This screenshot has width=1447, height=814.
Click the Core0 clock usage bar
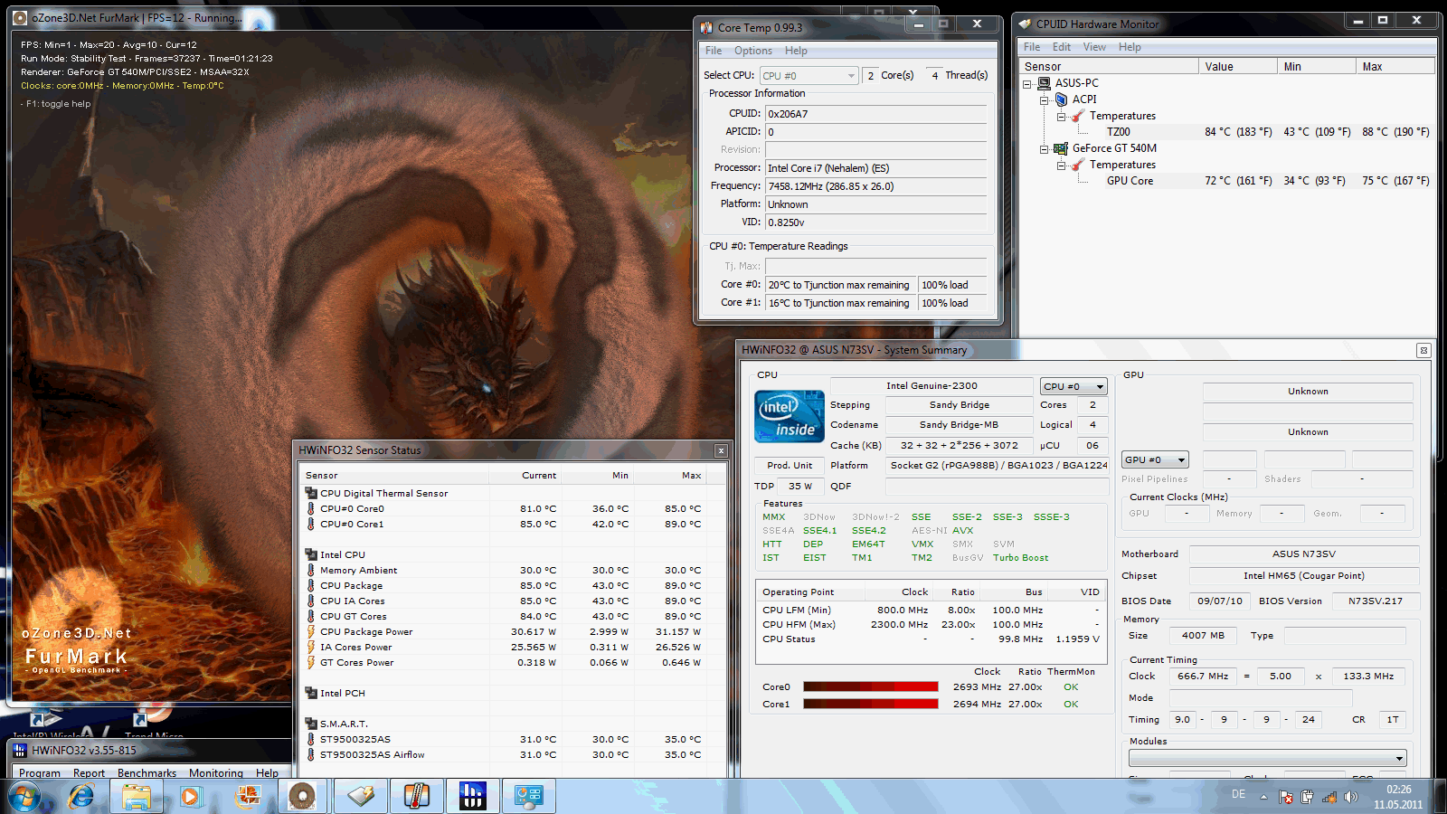pyautogui.click(x=871, y=687)
